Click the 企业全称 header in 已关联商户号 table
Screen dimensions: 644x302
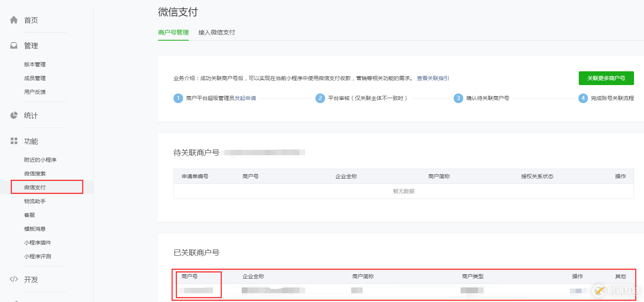[x=253, y=276]
